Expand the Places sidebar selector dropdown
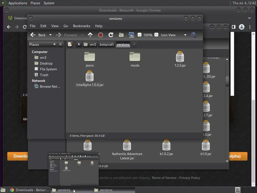The width and height of the screenshot is (257, 193). (43, 44)
